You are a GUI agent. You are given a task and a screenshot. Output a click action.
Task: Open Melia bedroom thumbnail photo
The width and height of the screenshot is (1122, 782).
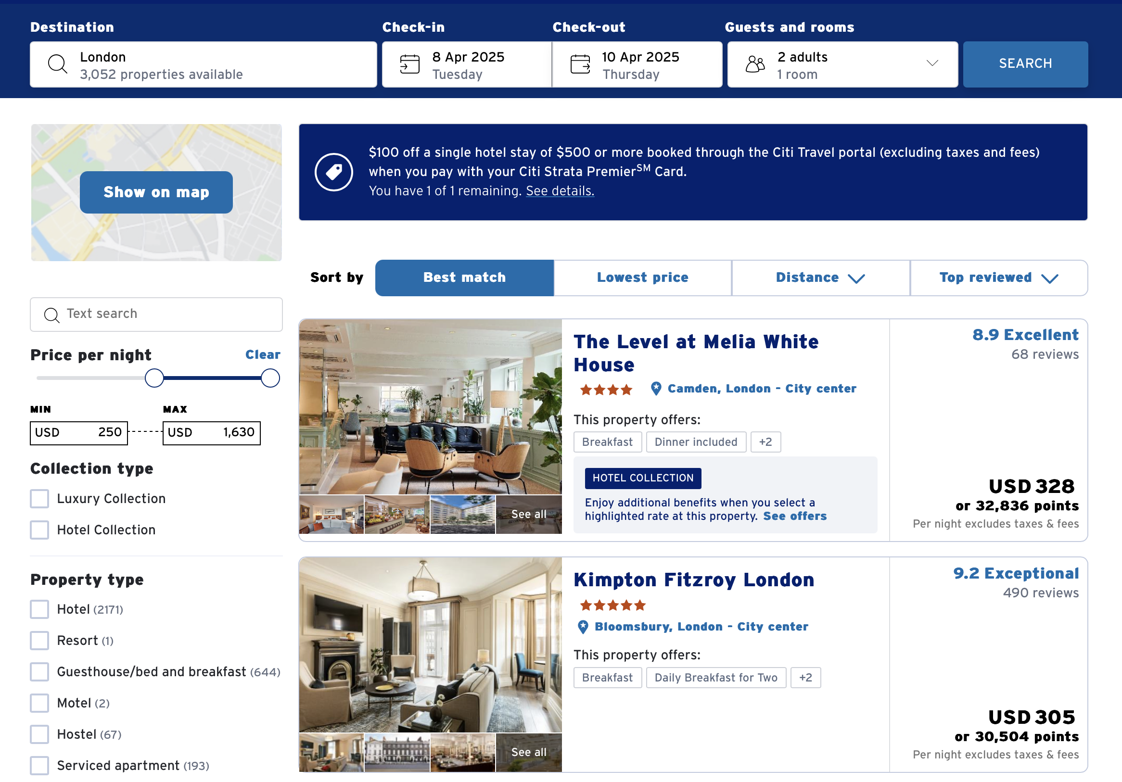click(331, 515)
